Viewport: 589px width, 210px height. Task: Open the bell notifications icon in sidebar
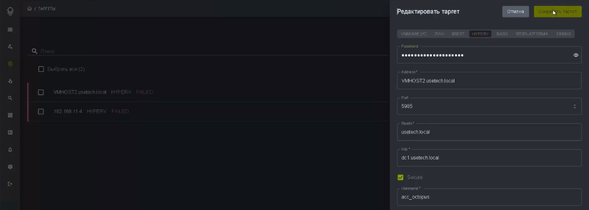pyautogui.click(x=10, y=150)
